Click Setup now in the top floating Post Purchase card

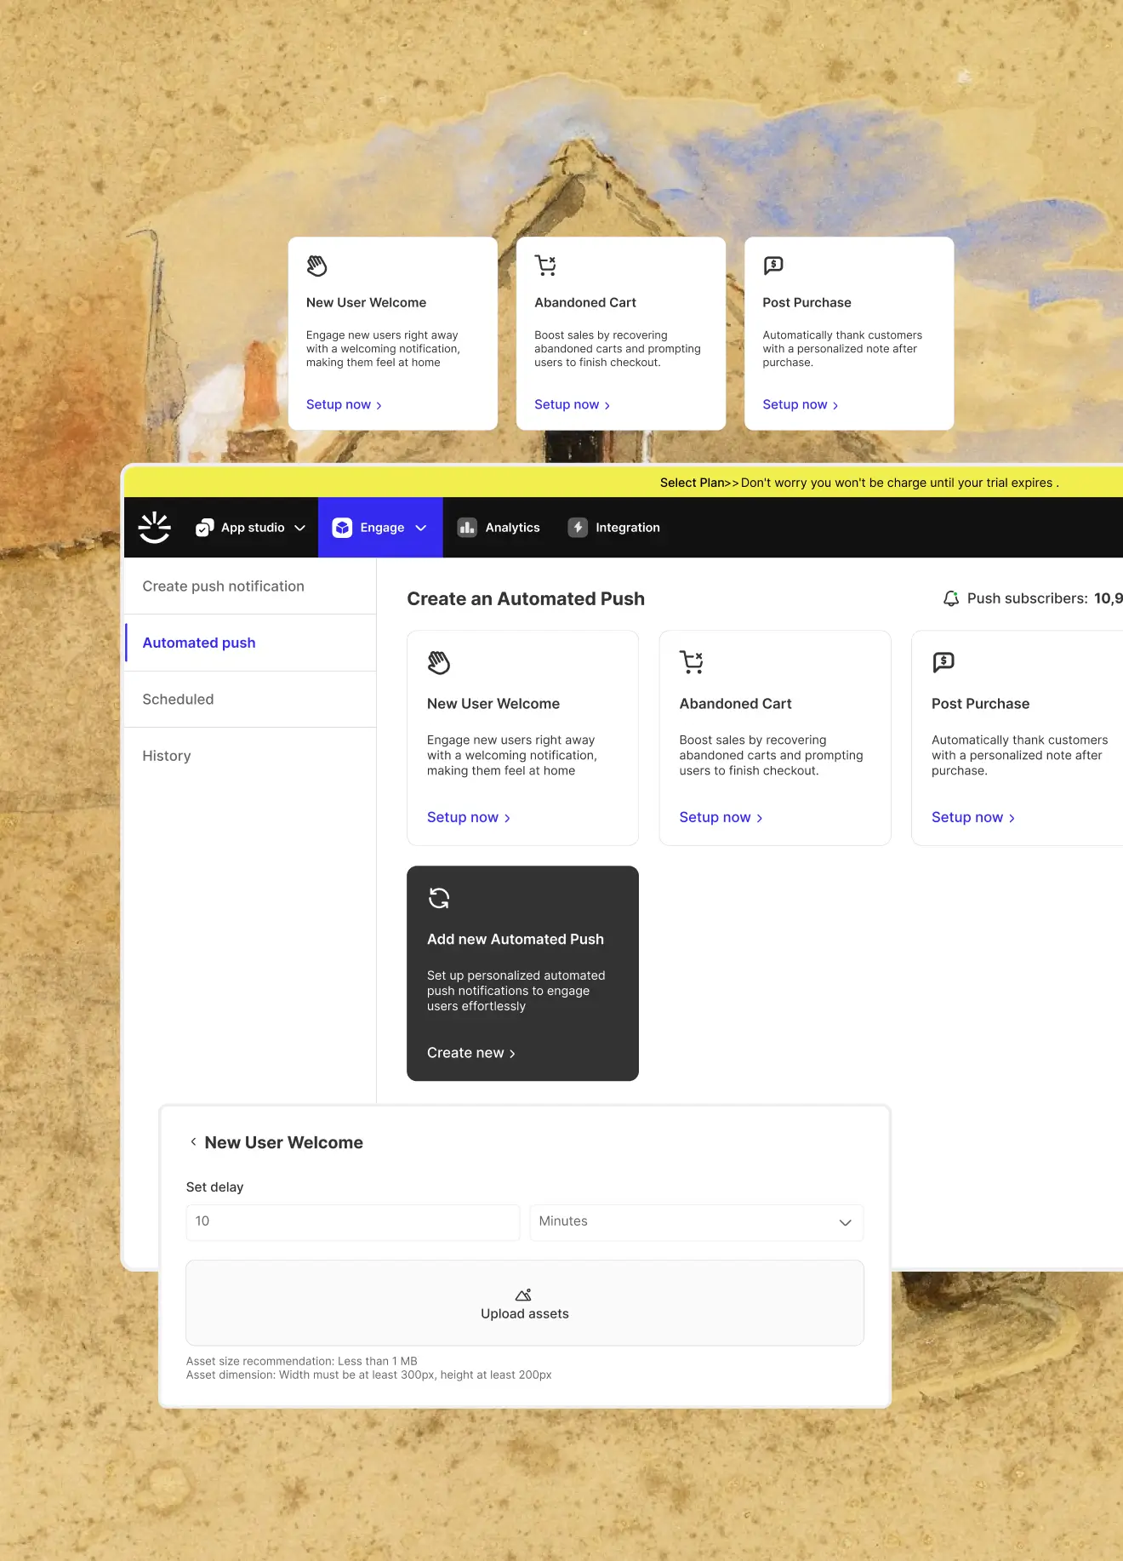(x=801, y=404)
